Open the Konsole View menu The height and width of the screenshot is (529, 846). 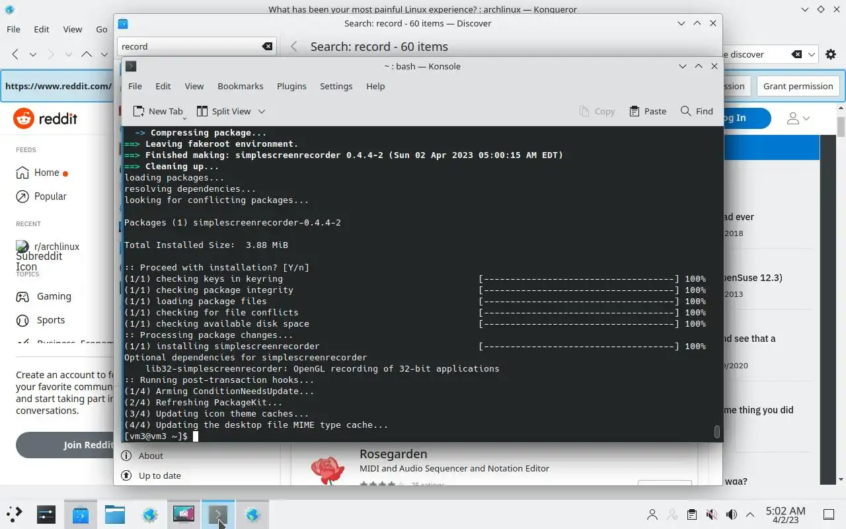[x=194, y=86]
